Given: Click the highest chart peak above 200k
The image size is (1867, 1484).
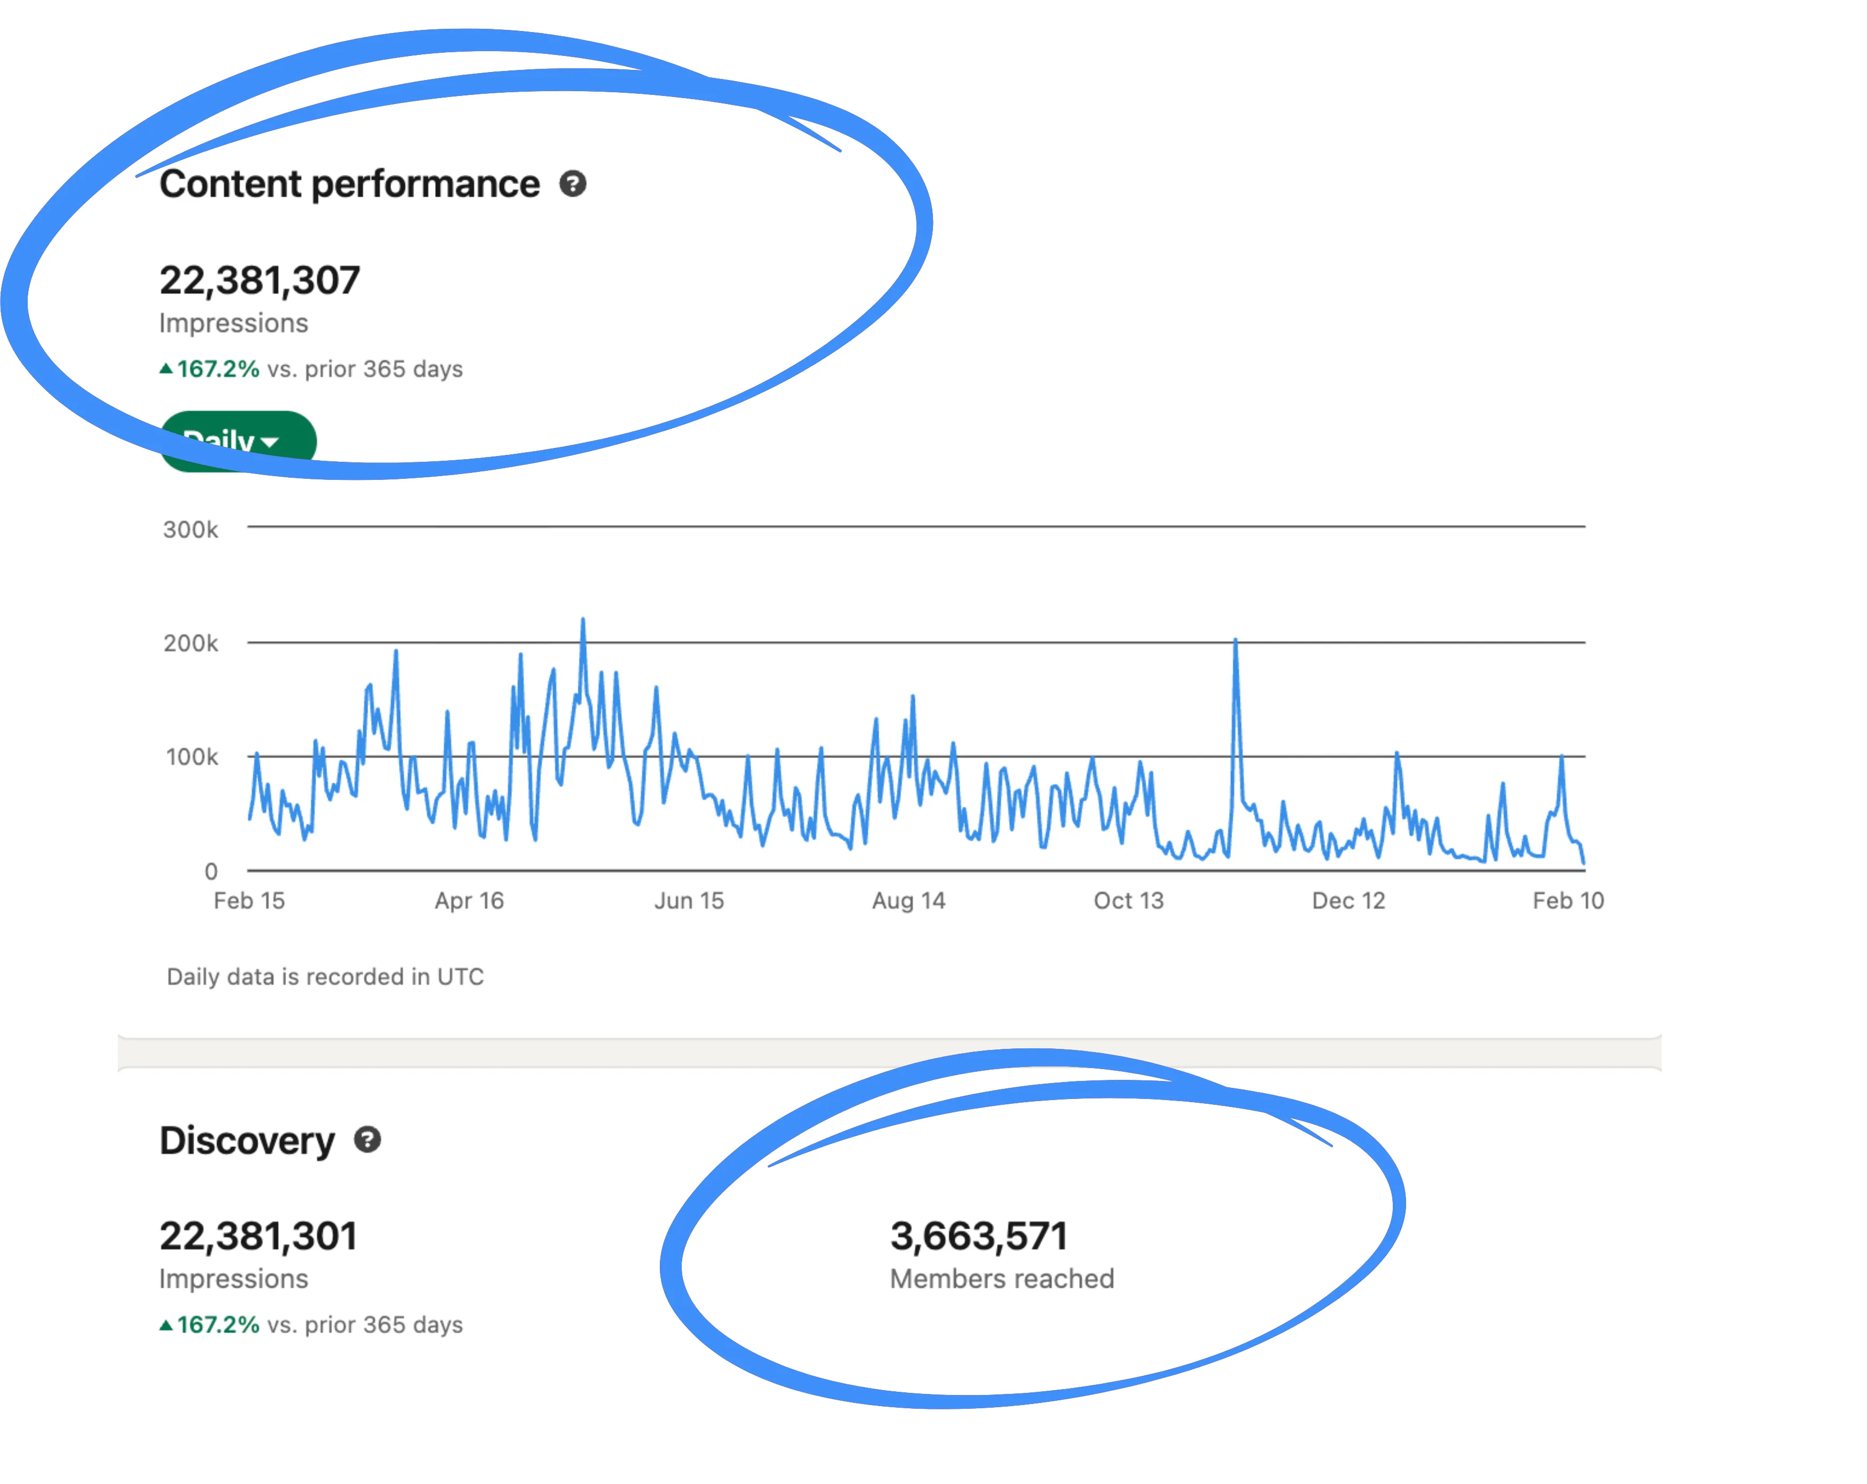Looking at the screenshot, I should tap(583, 622).
